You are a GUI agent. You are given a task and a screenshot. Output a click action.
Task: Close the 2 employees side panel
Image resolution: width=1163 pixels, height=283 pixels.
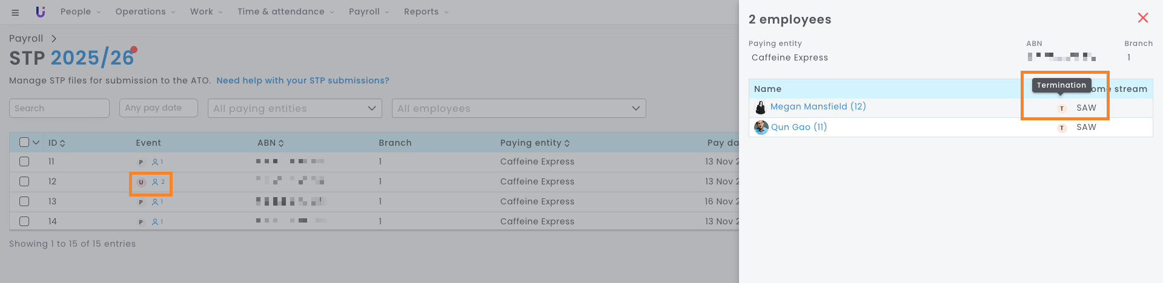1142,18
